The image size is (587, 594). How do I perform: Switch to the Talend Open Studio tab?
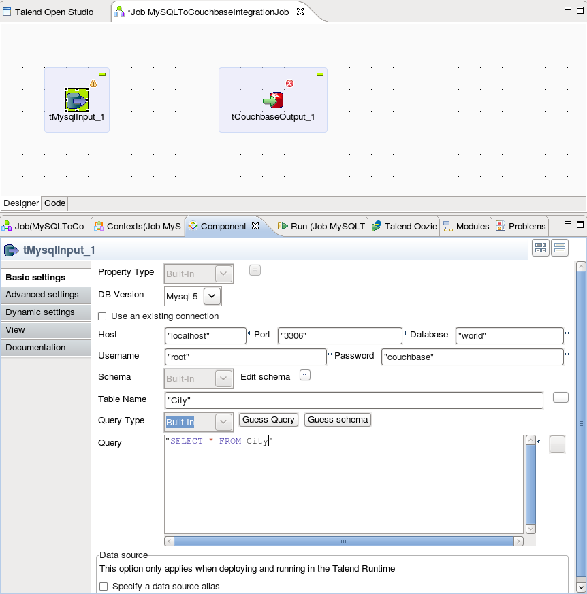(x=54, y=12)
